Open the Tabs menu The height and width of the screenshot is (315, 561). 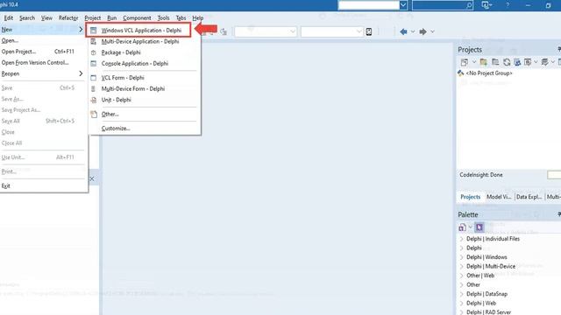181,17
